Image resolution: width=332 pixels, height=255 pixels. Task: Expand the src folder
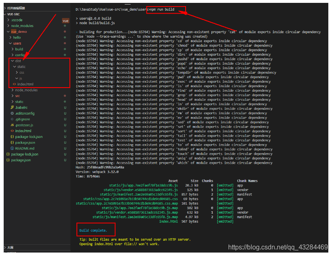coord(13,96)
